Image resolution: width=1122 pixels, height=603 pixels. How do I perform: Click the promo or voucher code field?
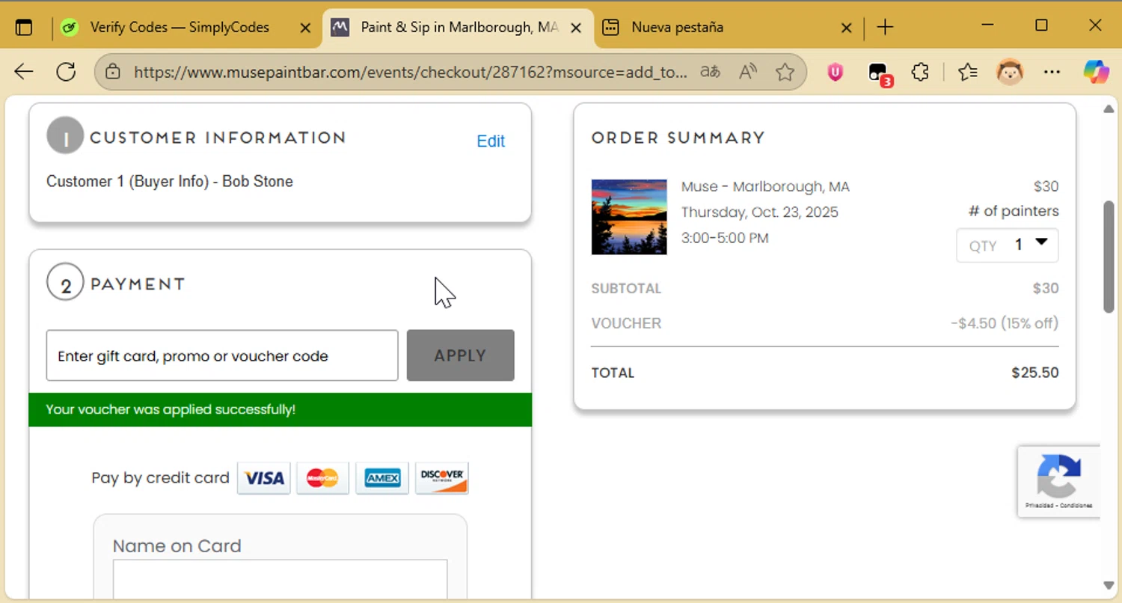(x=222, y=356)
